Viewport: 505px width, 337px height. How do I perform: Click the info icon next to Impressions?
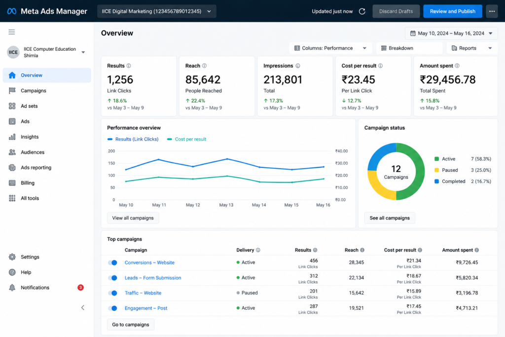tap(298, 66)
